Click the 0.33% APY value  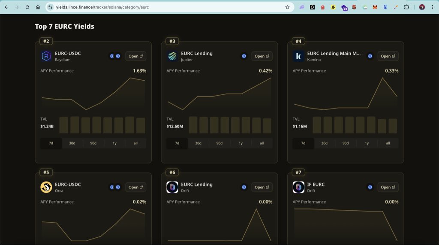point(392,71)
